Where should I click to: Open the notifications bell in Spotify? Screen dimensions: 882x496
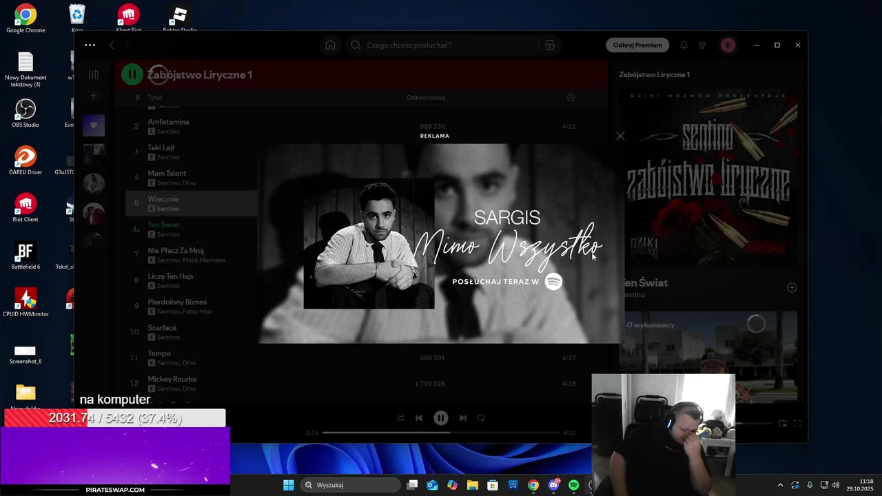684,45
